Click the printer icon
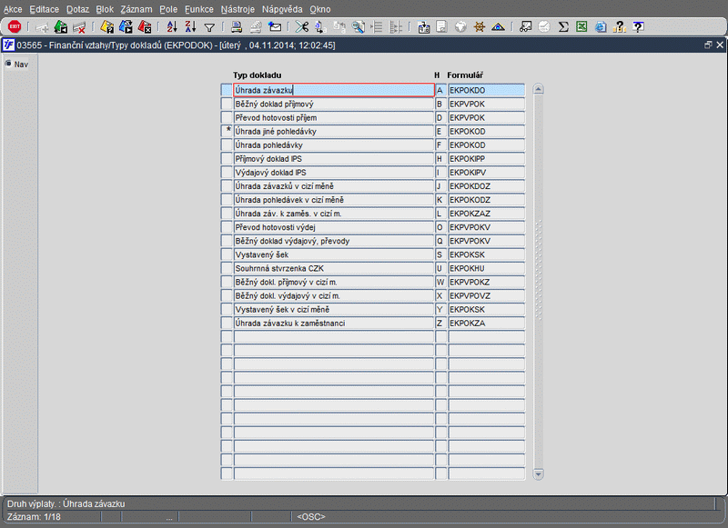 pyautogui.click(x=237, y=27)
